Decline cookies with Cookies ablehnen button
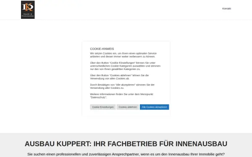The width and height of the screenshot is (252, 157). (x=128, y=107)
